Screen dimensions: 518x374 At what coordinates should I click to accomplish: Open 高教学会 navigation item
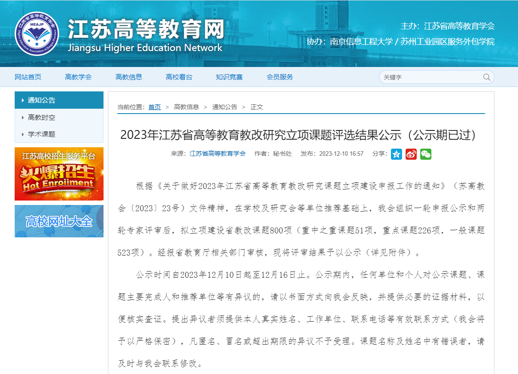point(78,77)
